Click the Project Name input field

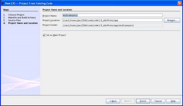tap(112, 15)
